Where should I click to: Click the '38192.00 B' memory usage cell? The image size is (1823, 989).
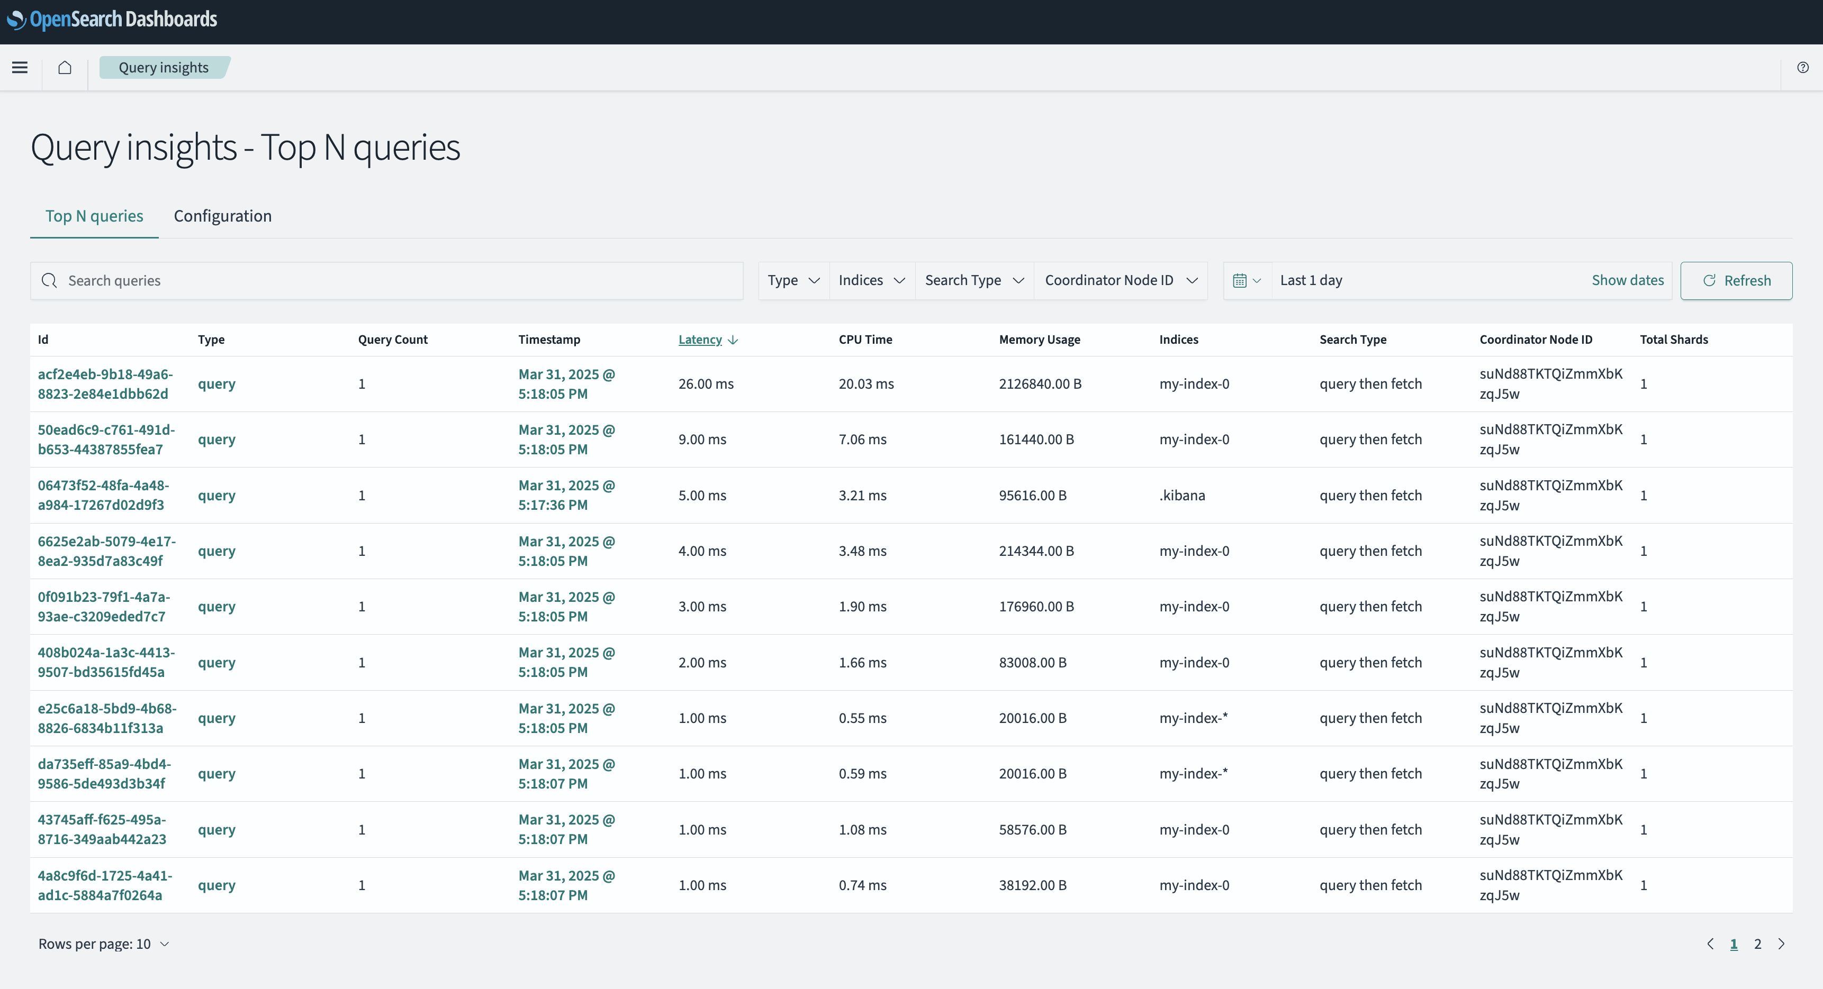(x=1033, y=885)
